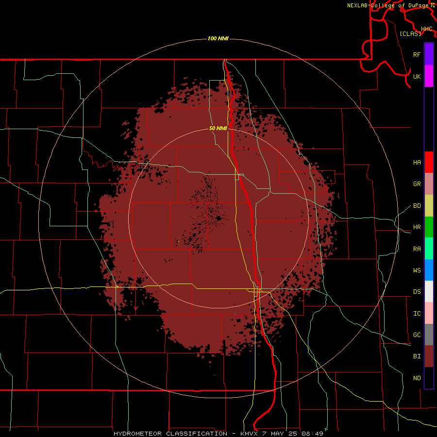
Task: Click the RF legend label
Action: click(x=417, y=54)
